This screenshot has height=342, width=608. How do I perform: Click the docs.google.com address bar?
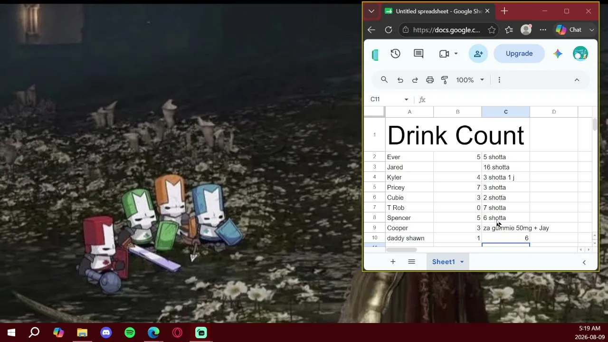coord(446,30)
